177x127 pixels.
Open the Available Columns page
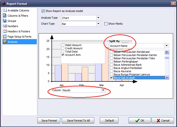18,10
